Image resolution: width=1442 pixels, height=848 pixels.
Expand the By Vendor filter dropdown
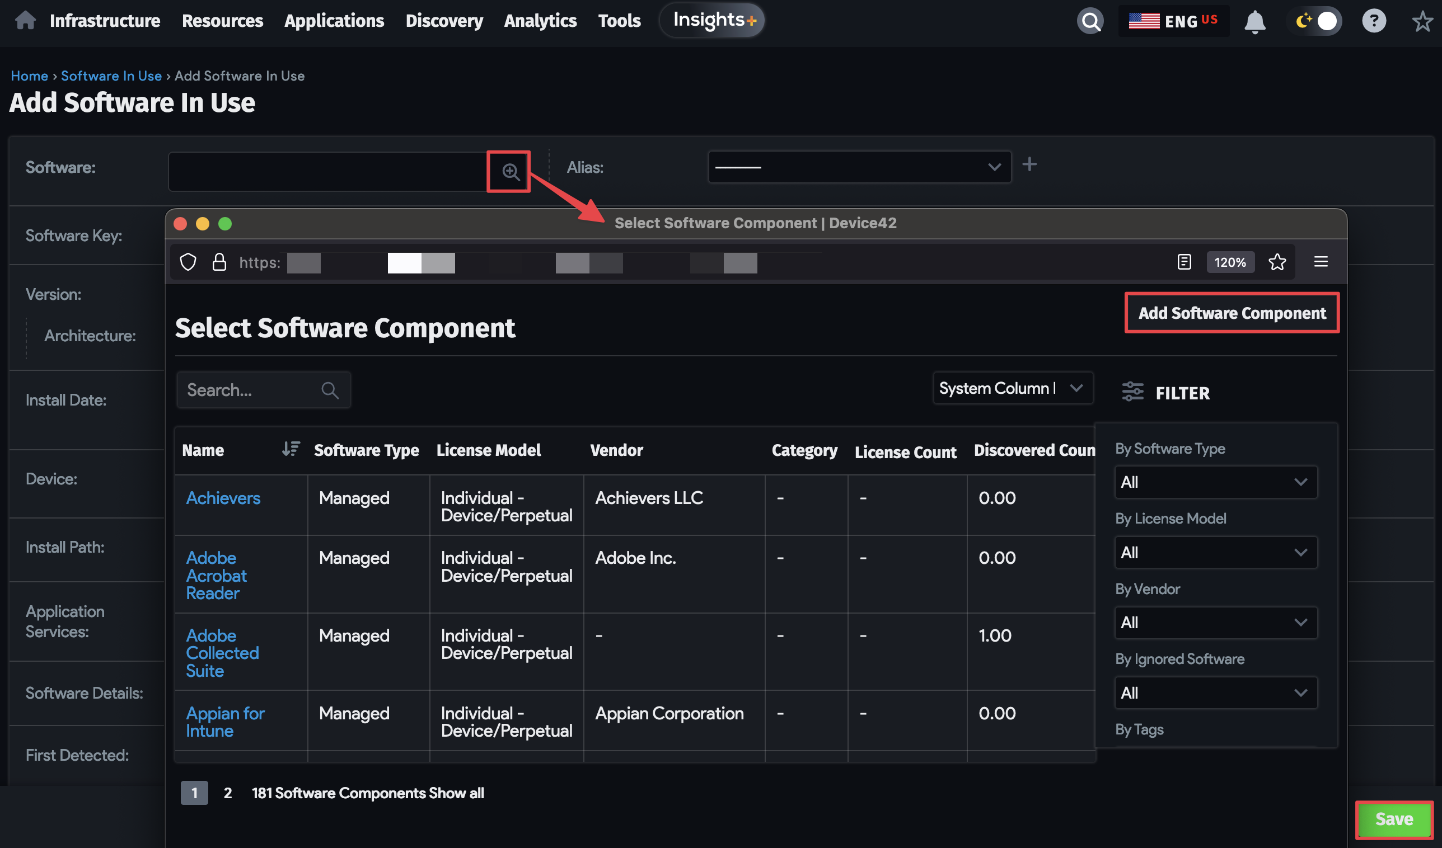tap(1215, 623)
